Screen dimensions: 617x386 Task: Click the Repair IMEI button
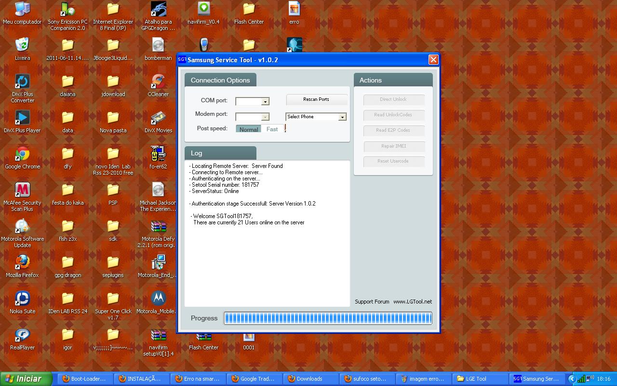(x=393, y=146)
